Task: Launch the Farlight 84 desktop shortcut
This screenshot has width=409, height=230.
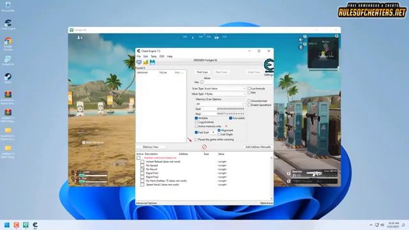Action: coord(8,61)
